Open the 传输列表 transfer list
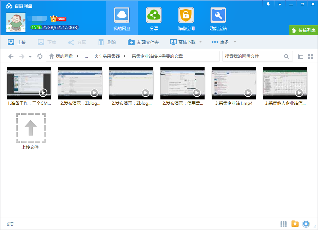The image size is (318, 230). 303,30
